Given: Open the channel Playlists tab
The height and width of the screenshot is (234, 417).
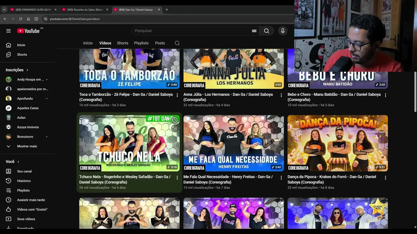Looking at the screenshot, I should (x=141, y=43).
